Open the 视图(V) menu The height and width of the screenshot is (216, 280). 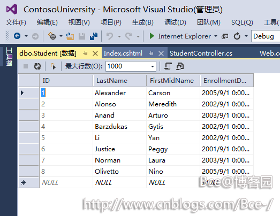[x=79, y=22]
